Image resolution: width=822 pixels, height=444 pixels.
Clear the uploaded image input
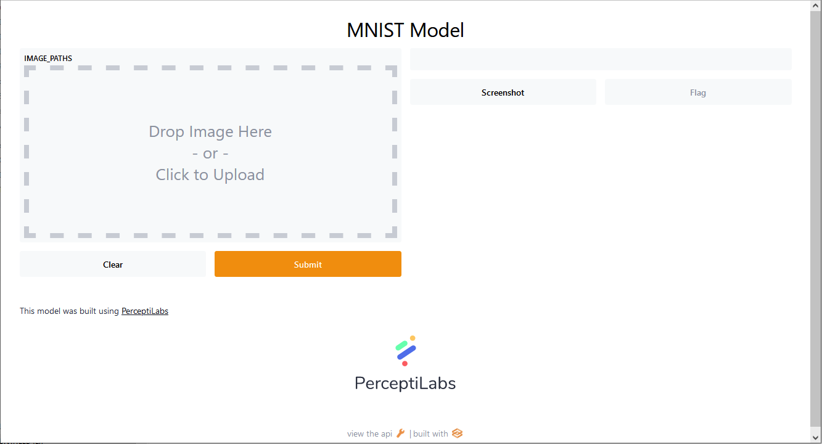(x=113, y=264)
